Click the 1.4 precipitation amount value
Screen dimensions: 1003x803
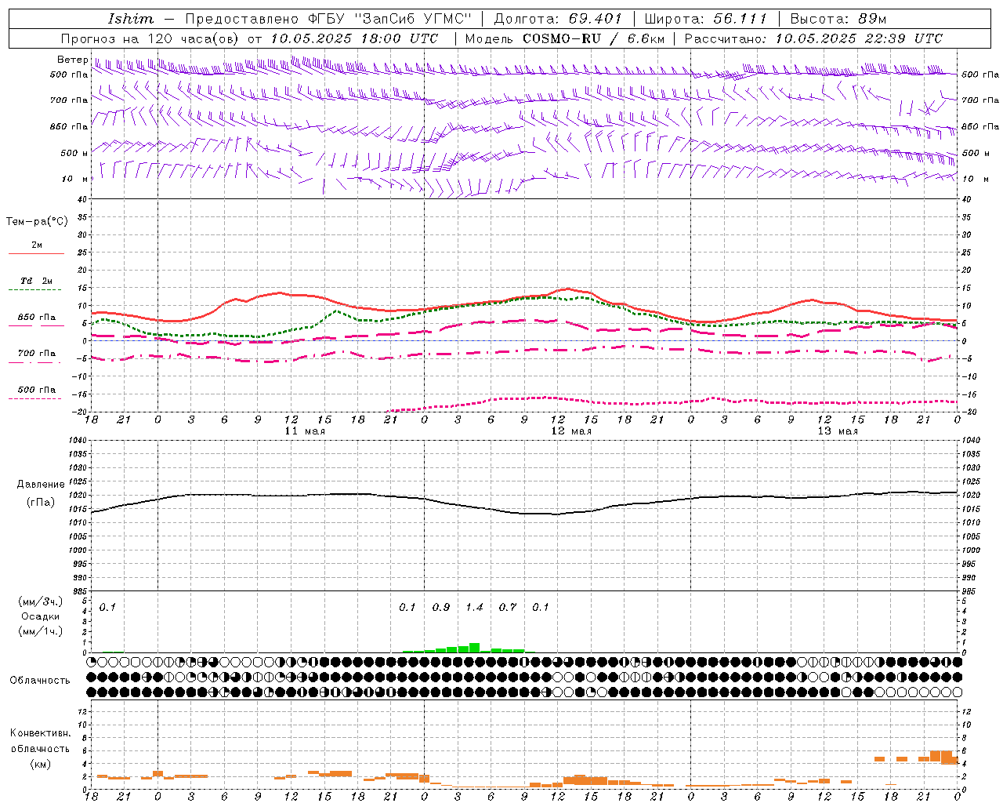(x=474, y=608)
